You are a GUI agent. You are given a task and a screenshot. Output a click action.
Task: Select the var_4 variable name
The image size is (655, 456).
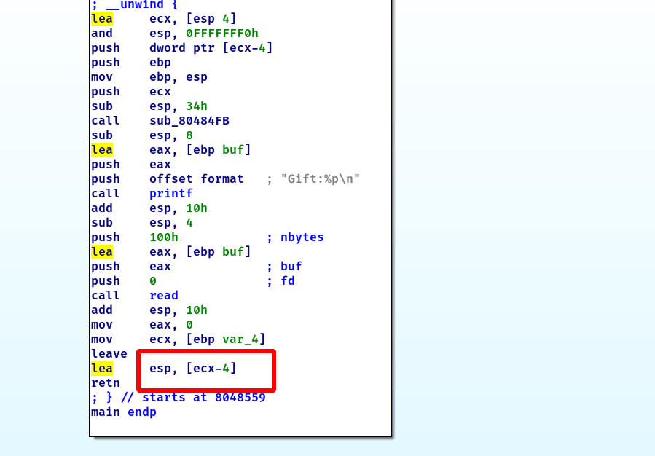tap(240, 339)
